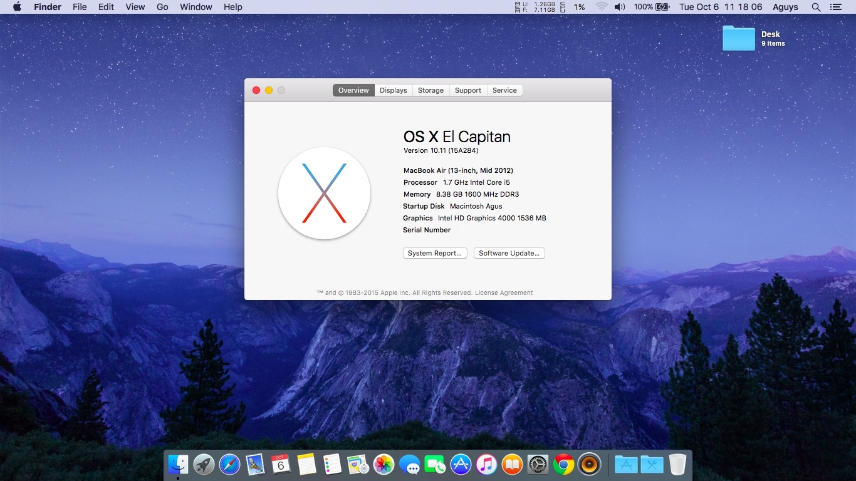Open iBooks from the dock

click(512, 464)
